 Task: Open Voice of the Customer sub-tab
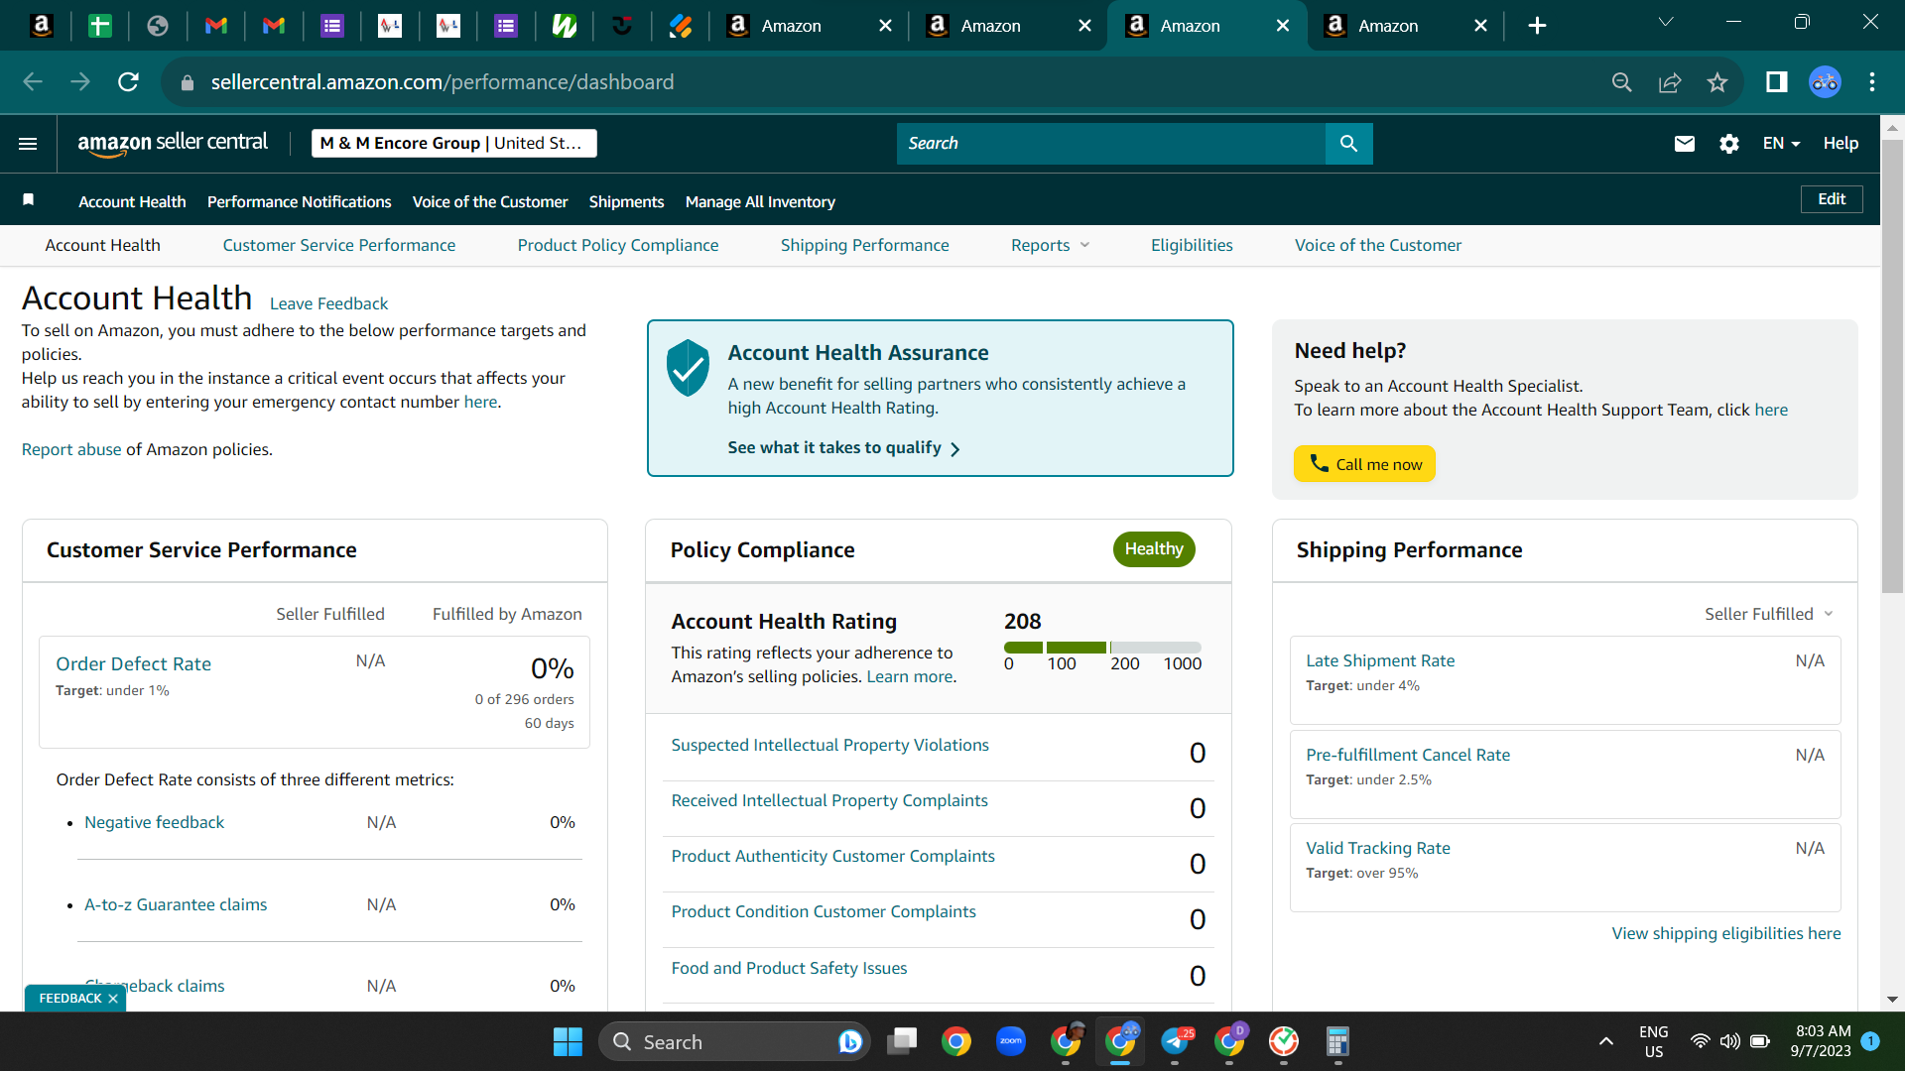coord(1377,245)
